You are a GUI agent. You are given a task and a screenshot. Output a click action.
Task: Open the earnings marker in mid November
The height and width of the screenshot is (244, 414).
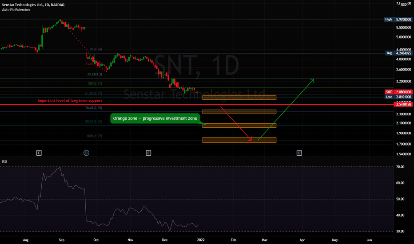[x=148, y=153]
